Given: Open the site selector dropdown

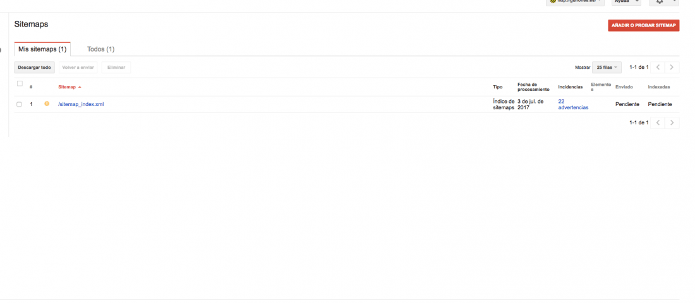Looking at the screenshot, I should (x=576, y=2).
